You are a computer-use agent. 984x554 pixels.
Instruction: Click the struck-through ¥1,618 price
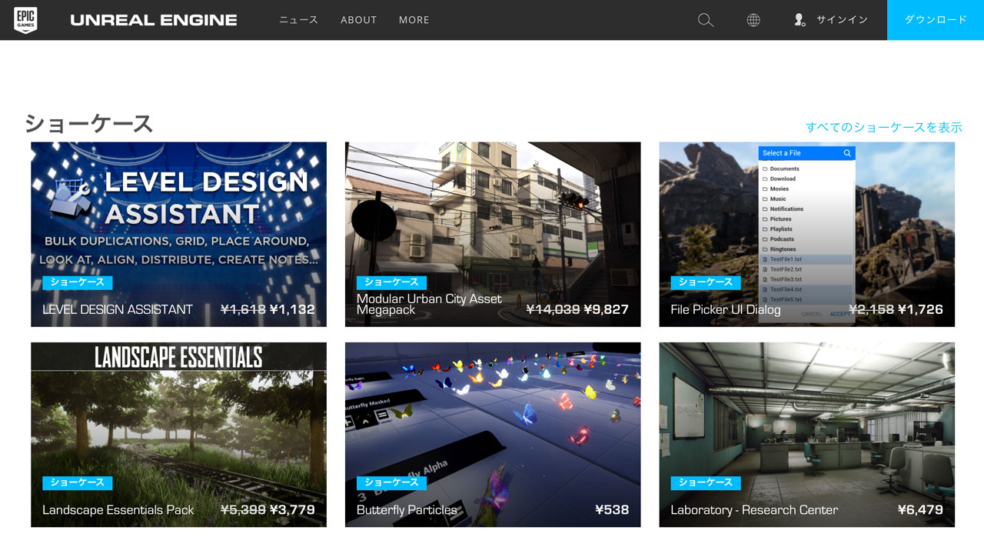[243, 309]
